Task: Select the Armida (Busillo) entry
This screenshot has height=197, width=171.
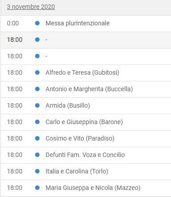Action: [68, 105]
